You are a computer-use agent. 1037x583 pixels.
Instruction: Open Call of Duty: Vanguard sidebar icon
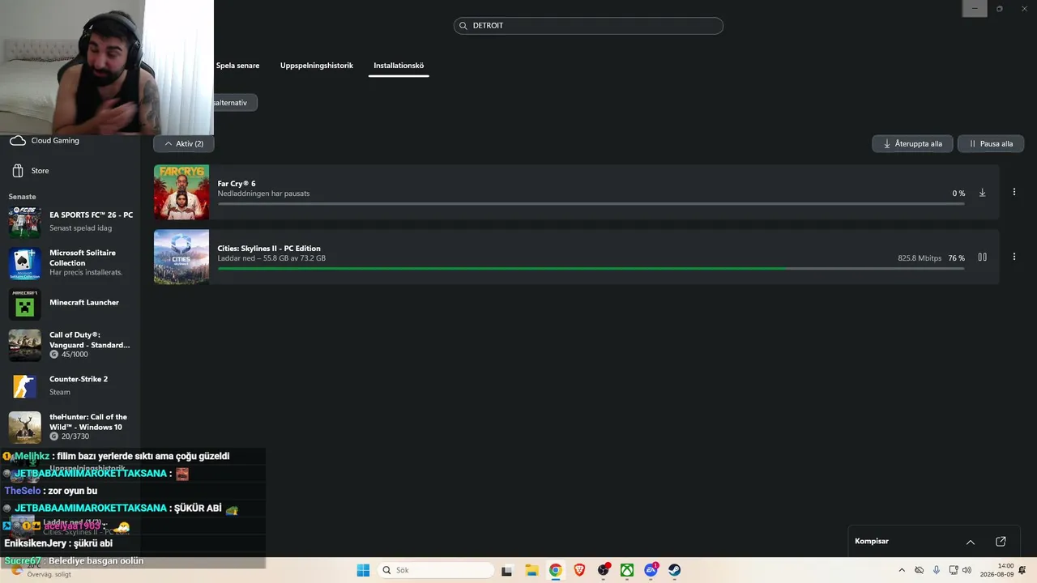pyautogui.click(x=25, y=345)
